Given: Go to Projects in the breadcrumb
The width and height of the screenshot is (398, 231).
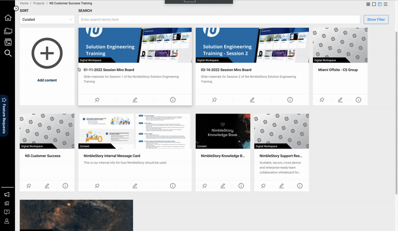Looking at the screenshot, I should click(39, 3).
